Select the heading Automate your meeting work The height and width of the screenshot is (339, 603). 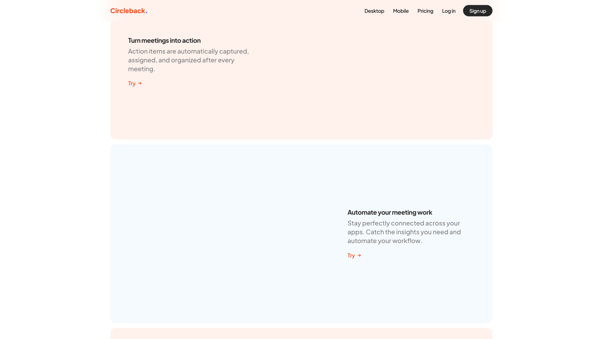pyautogui.click(x=390, y=213)
